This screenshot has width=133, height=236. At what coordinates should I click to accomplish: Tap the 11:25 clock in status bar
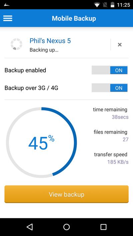pos(123,5)
